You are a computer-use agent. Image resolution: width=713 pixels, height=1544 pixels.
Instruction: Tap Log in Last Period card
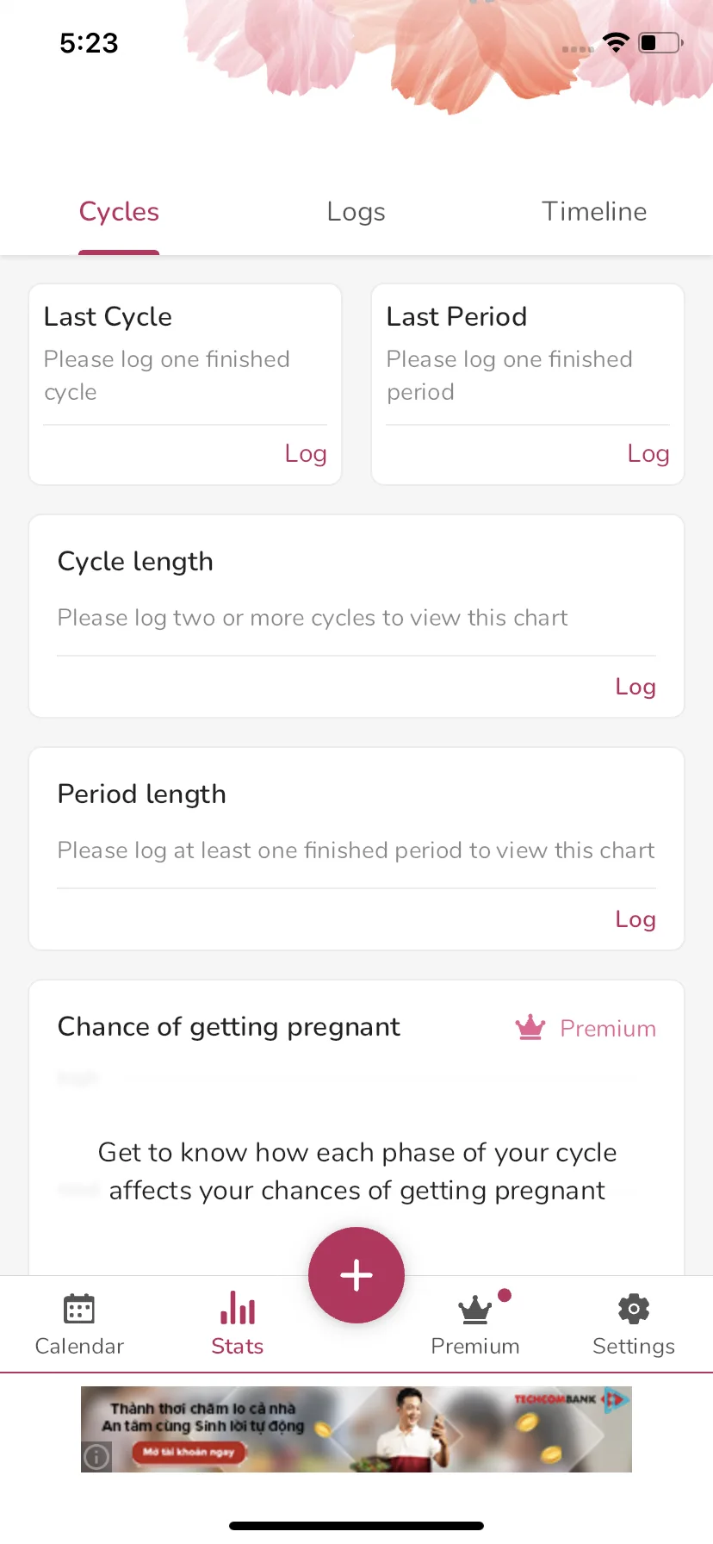coord(648,453)
